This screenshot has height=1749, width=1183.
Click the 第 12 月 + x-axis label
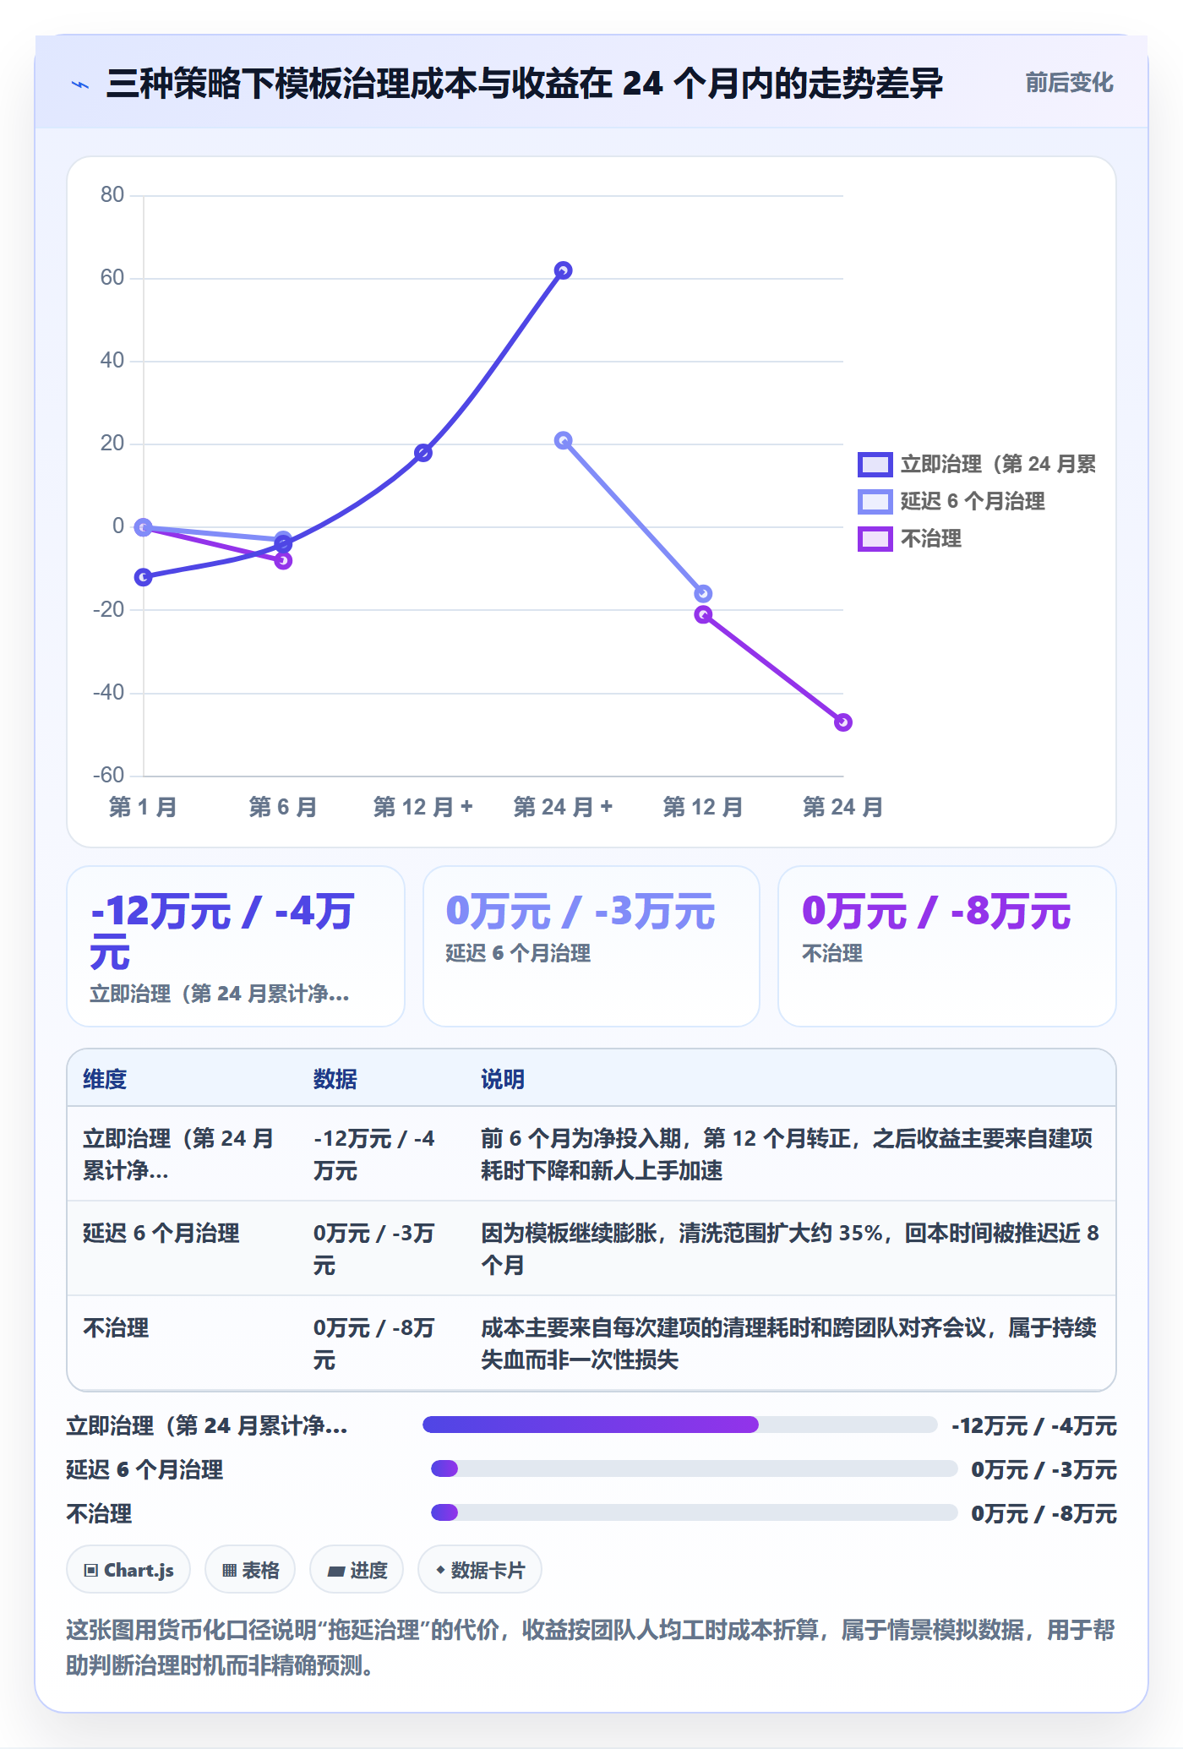coord(423,808)
